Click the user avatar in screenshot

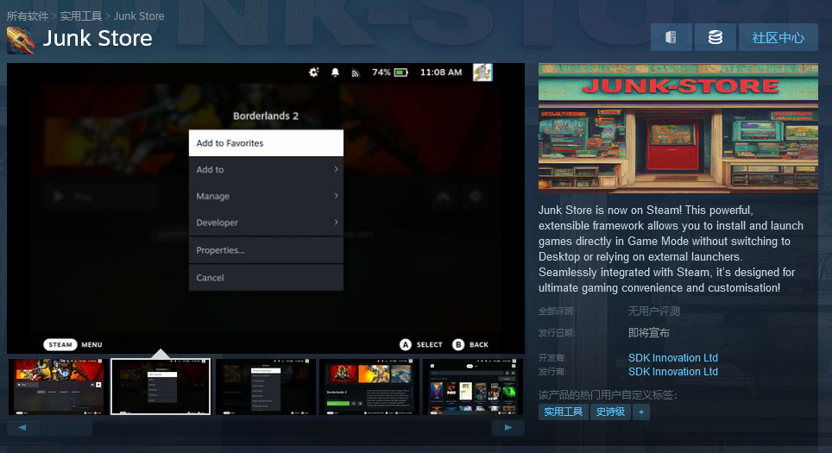pyautogui.click(x=482, y=72)
